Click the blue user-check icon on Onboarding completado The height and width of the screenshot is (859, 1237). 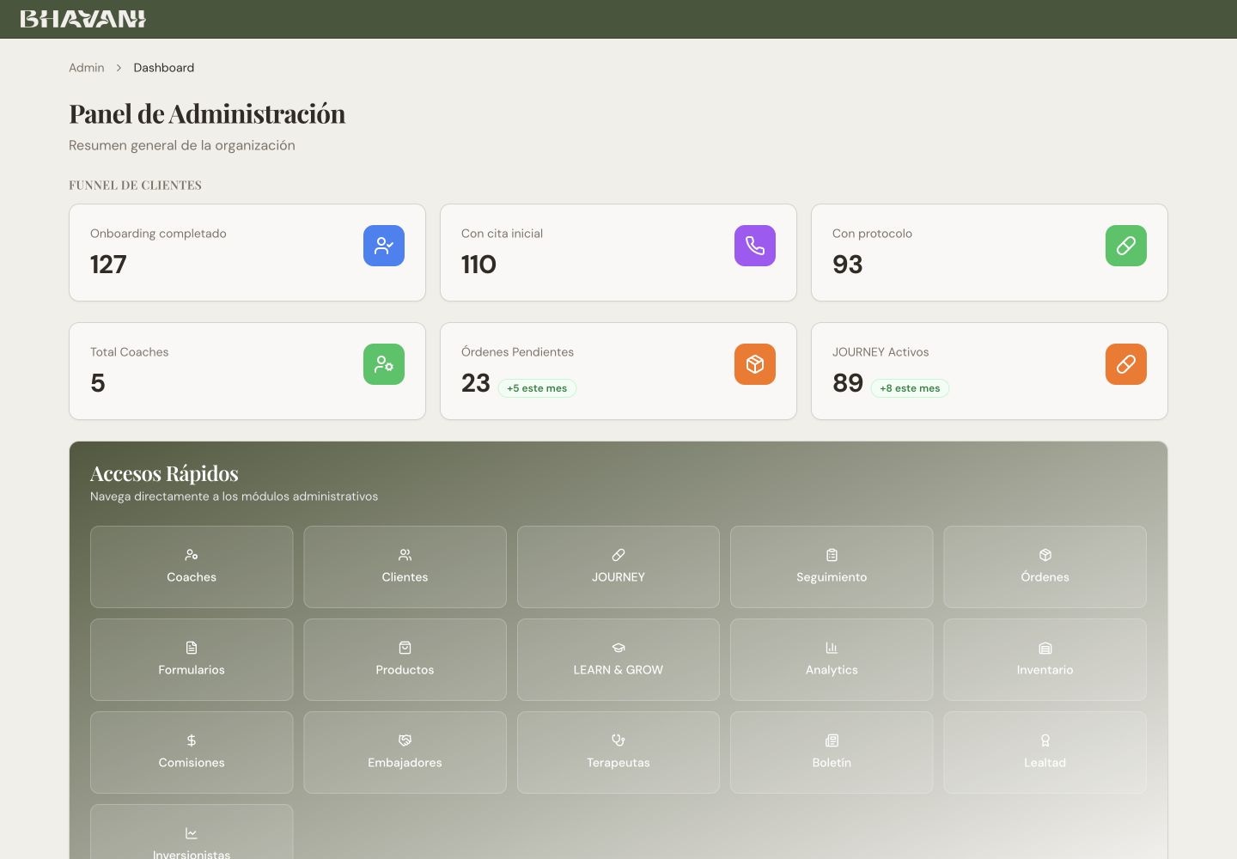(384, 246)
